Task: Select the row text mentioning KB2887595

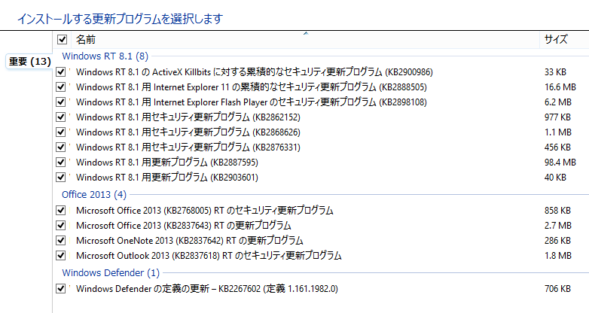Action: [167, 162]
